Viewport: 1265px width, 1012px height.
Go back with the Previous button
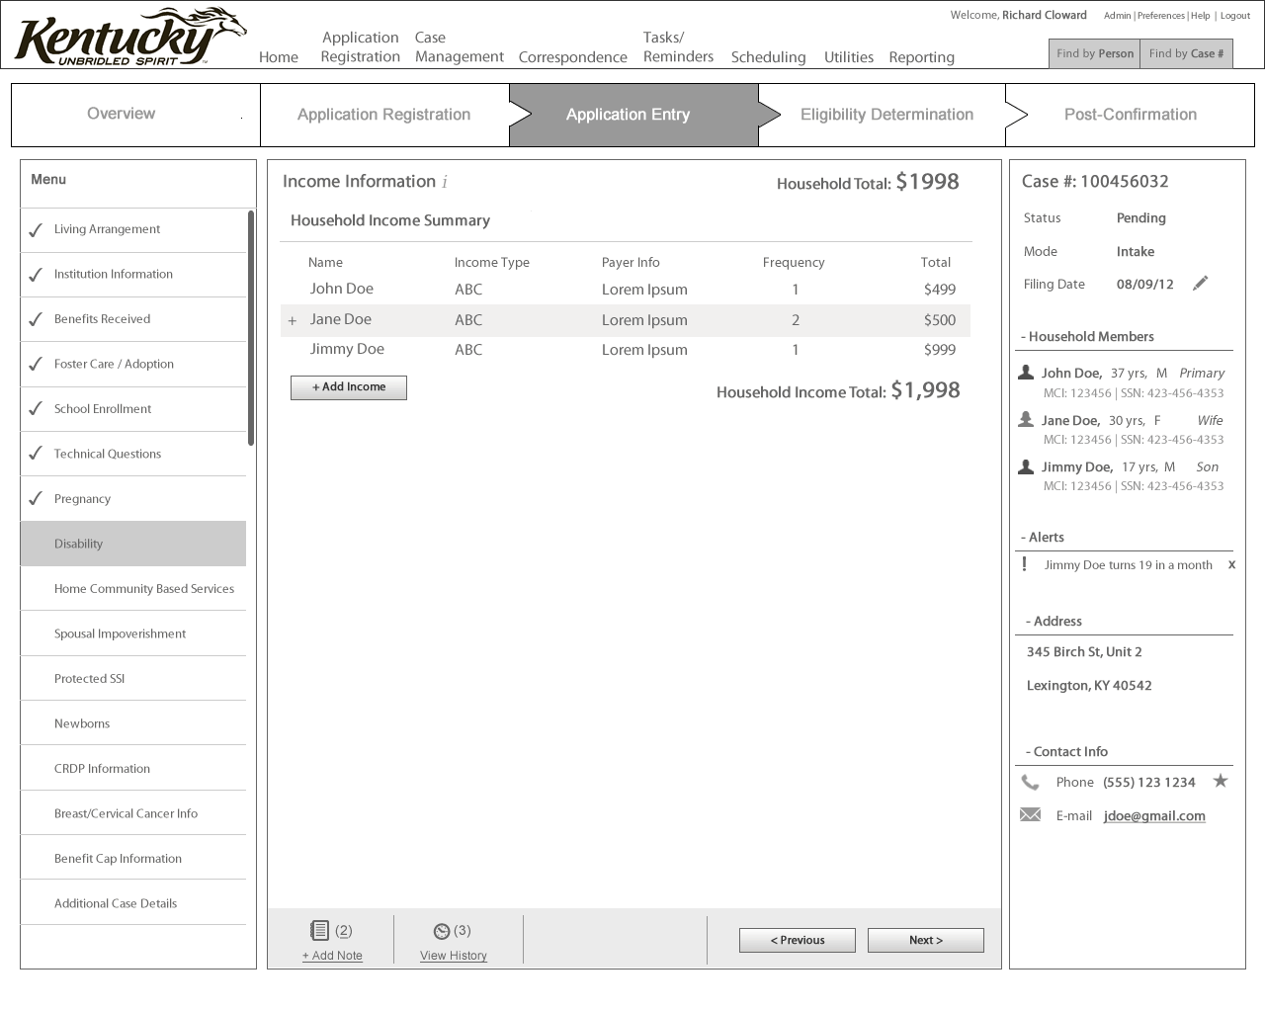point(798,940)
